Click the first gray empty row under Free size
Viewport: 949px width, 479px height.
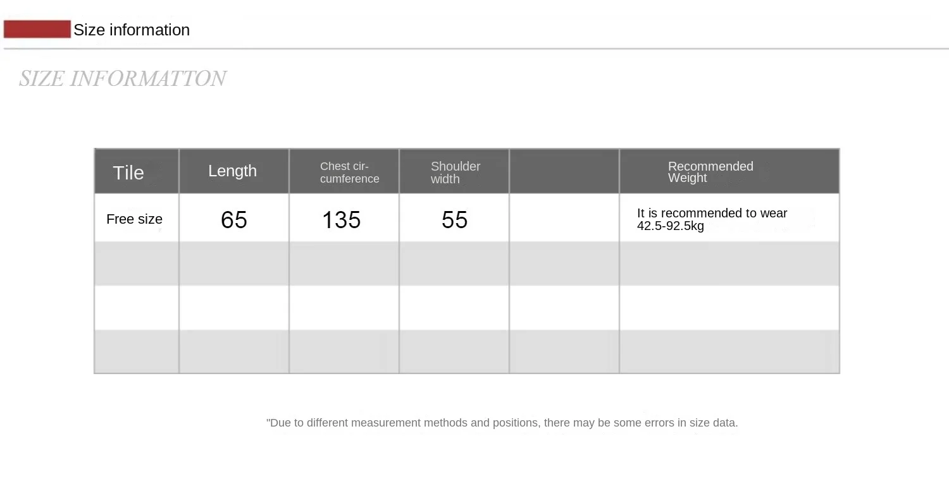click(467, 264)
